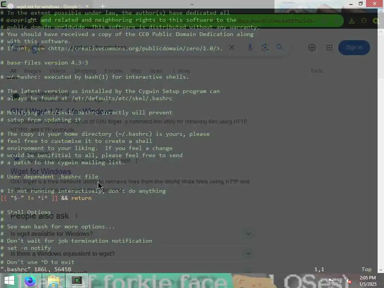Start voice search with the microphone icon

point(250,47)
